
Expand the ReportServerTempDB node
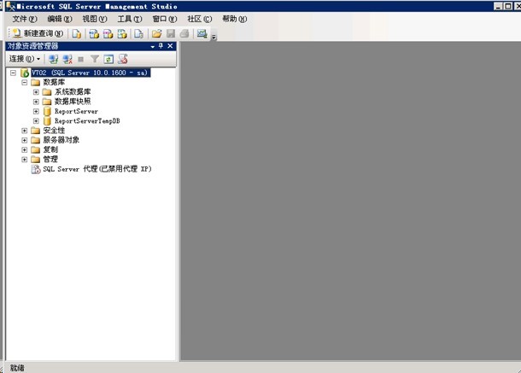pyautogui.click(x=36, y=121)
